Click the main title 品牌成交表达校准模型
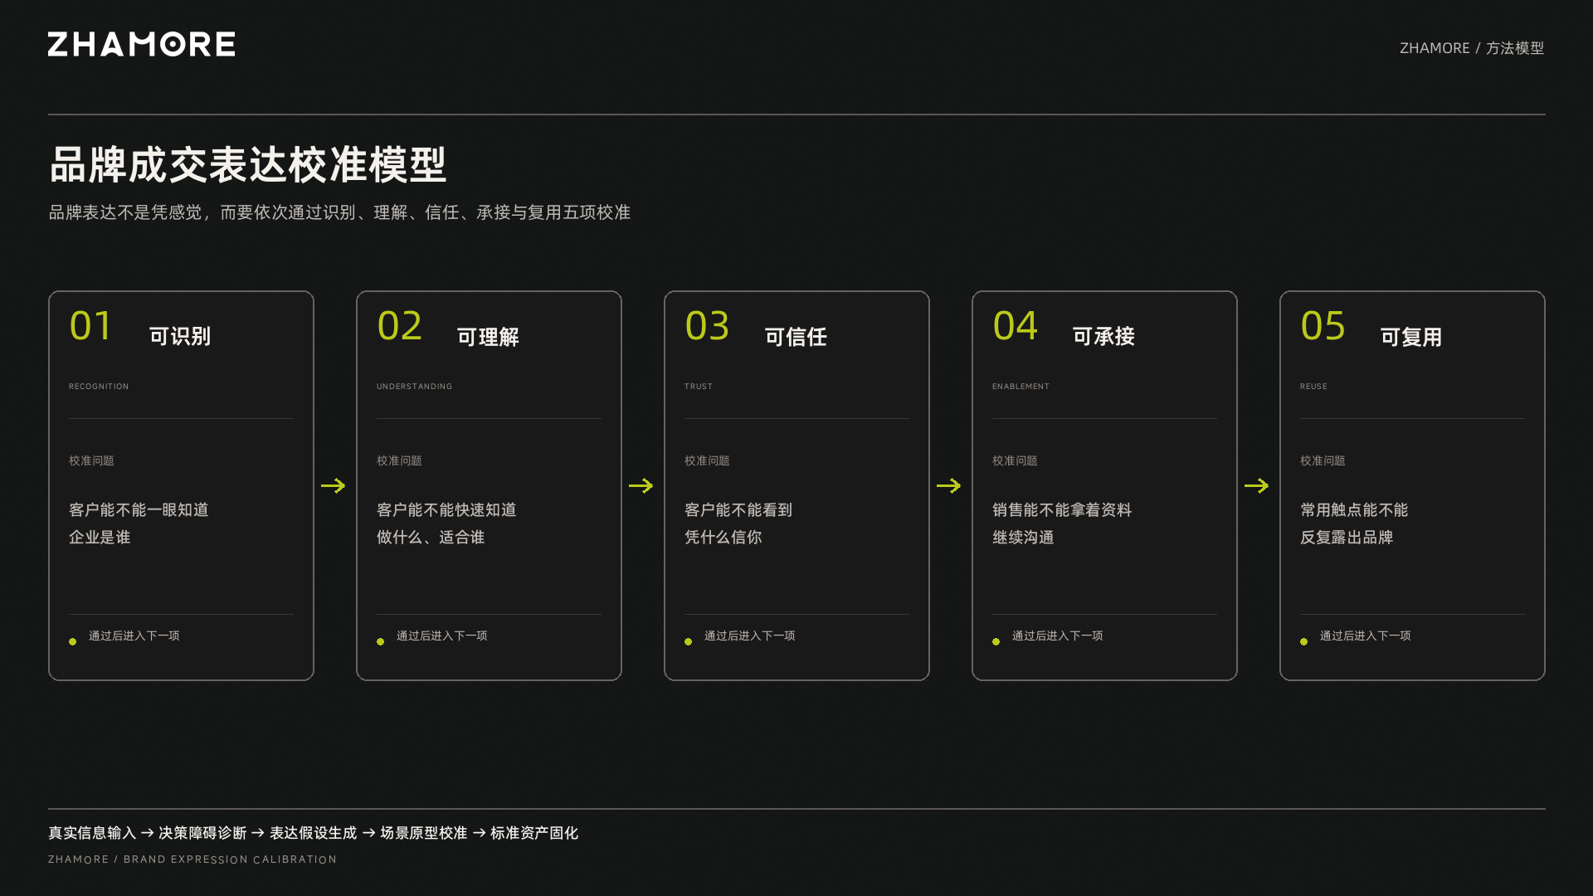The image size is (1593, 896). click(248, 164)
